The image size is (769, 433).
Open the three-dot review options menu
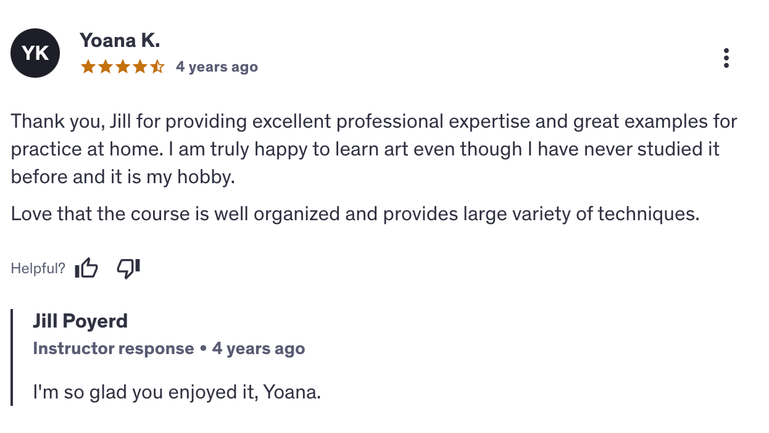click(726, 58)
